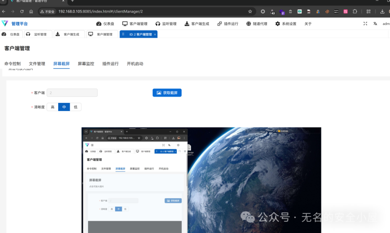The image size is (390, 233).
Task: Reload the page with refresh icon
Action: point(22,12)
